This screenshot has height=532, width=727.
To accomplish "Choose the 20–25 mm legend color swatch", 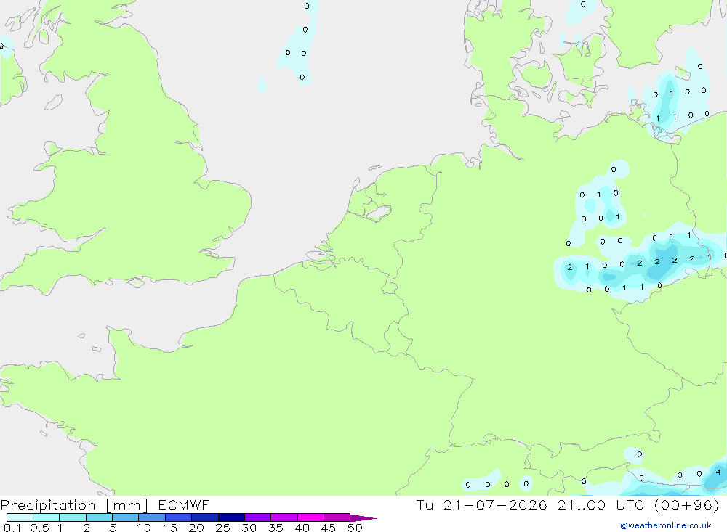I will coord(205,517).
